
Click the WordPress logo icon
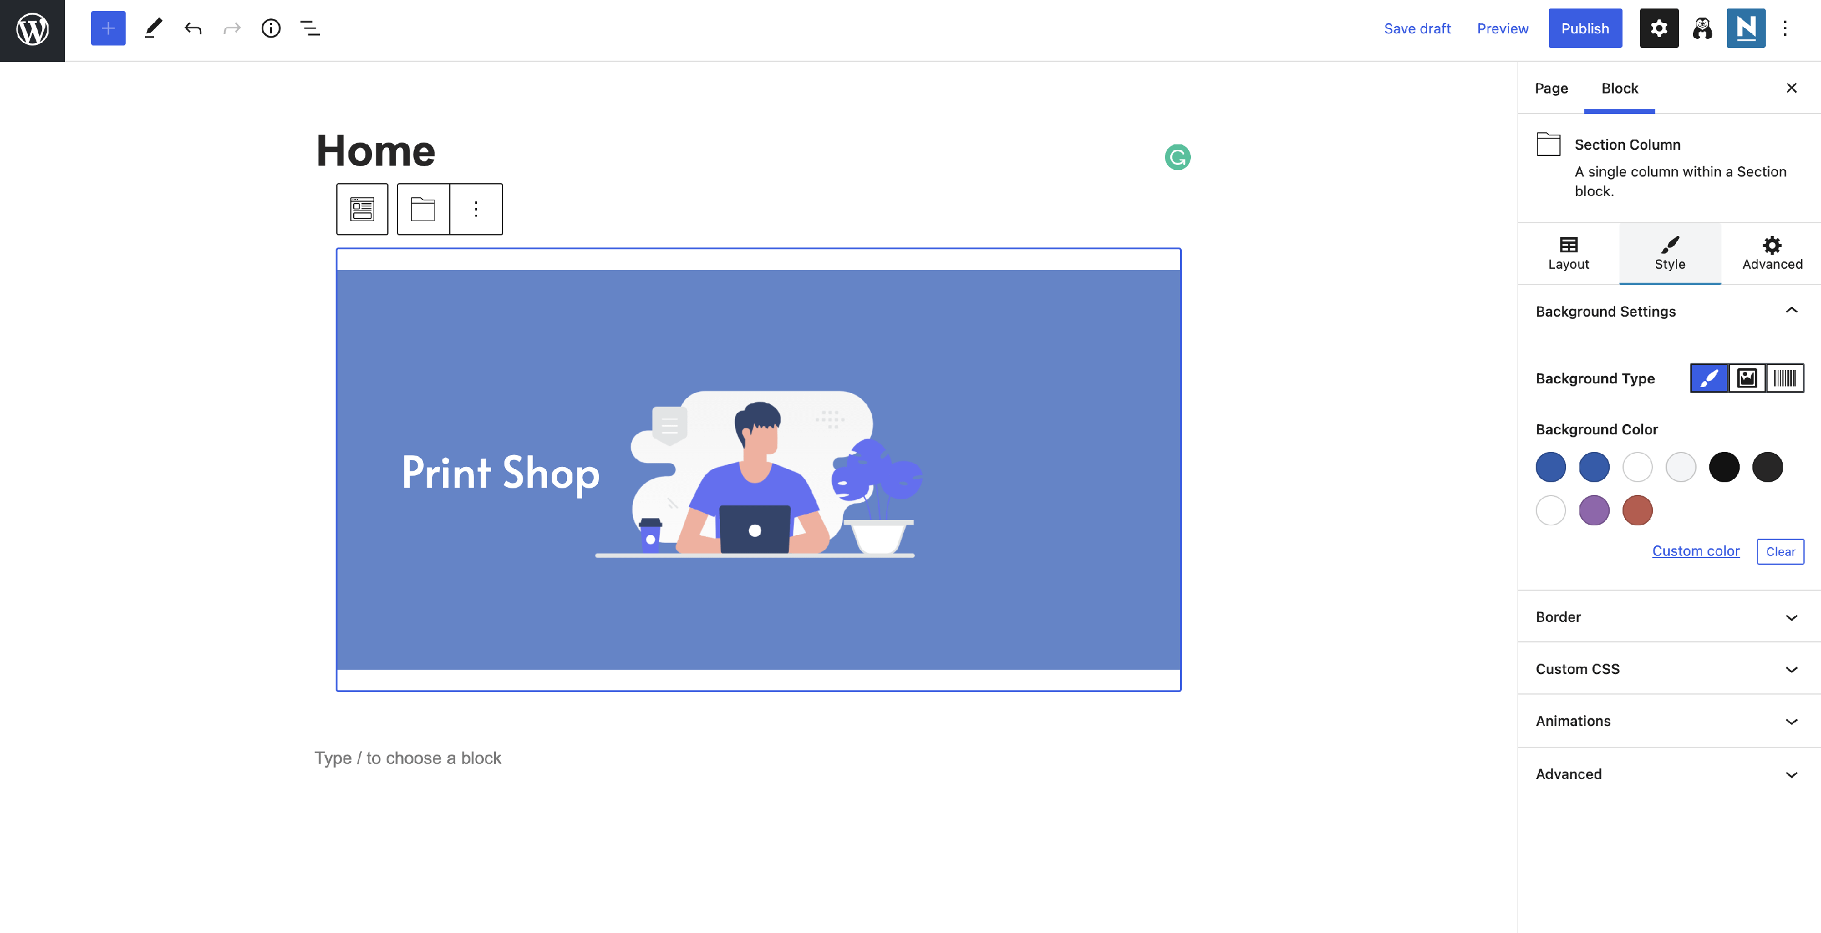click(32, 30)
